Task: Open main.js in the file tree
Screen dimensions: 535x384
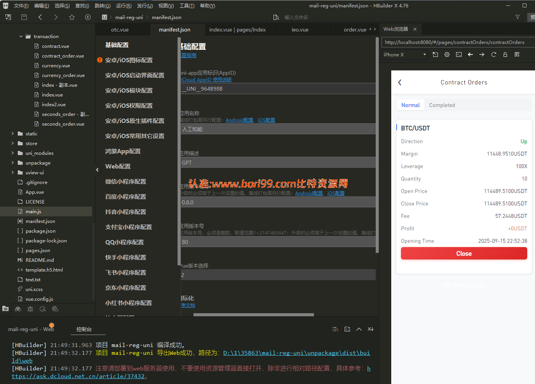Action: tap(33, 211)
